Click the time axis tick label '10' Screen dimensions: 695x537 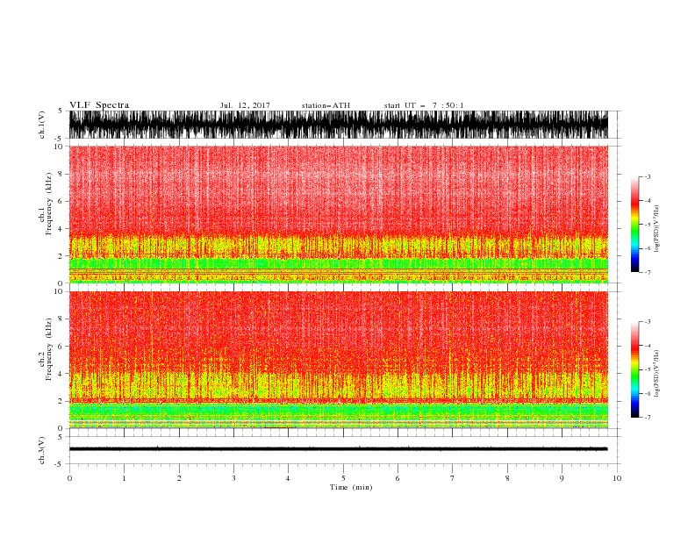(x=617, y=478)
